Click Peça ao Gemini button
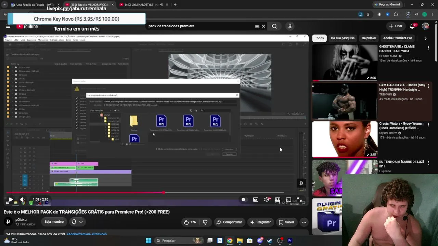The width and height of the screenshot is (438, 246). tap(387, 5)
